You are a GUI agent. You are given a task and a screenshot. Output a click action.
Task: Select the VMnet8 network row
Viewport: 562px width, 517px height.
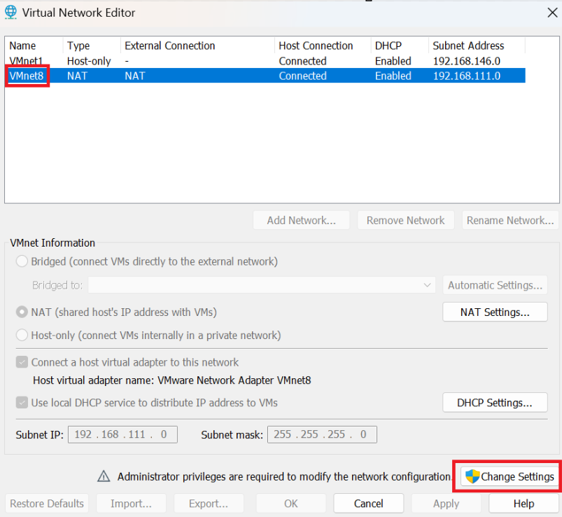pyautogui.click(x=265, y=76)
